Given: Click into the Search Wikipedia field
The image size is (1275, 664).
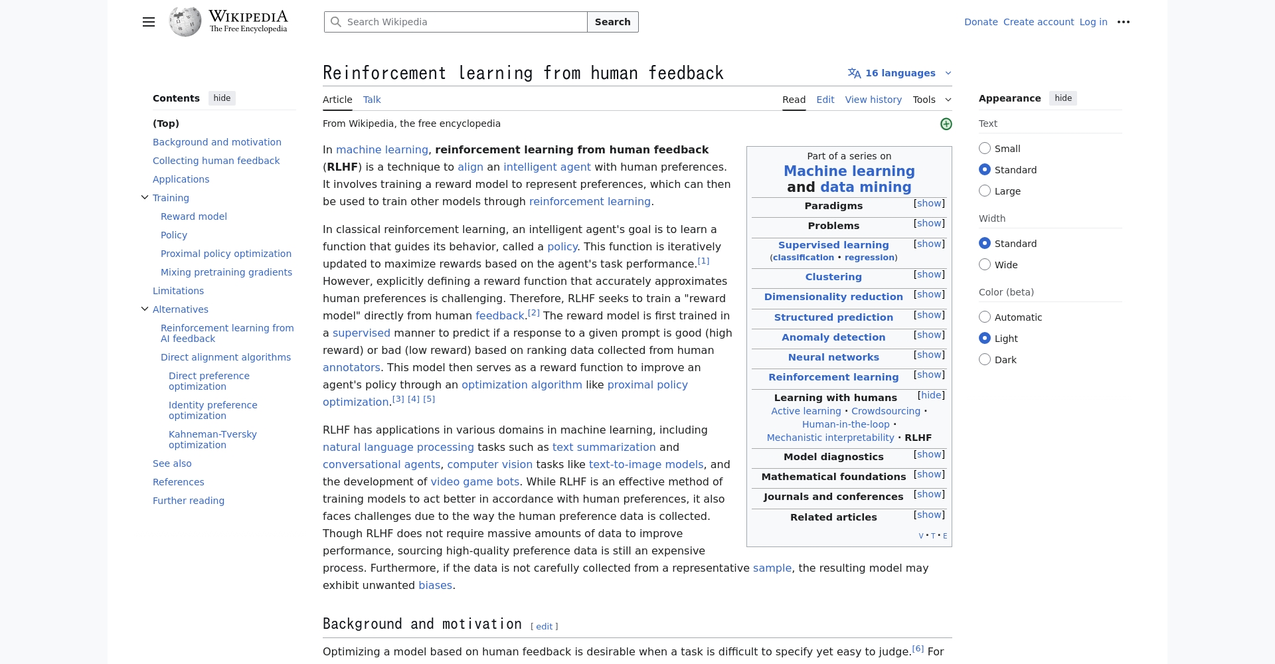Looking at the screenshot, I should pyautogui.click(x=456, y=22).
